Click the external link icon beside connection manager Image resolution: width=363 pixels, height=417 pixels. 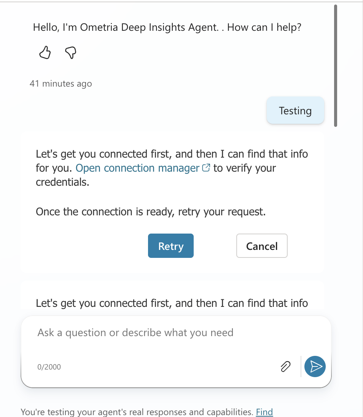(206, 168)
